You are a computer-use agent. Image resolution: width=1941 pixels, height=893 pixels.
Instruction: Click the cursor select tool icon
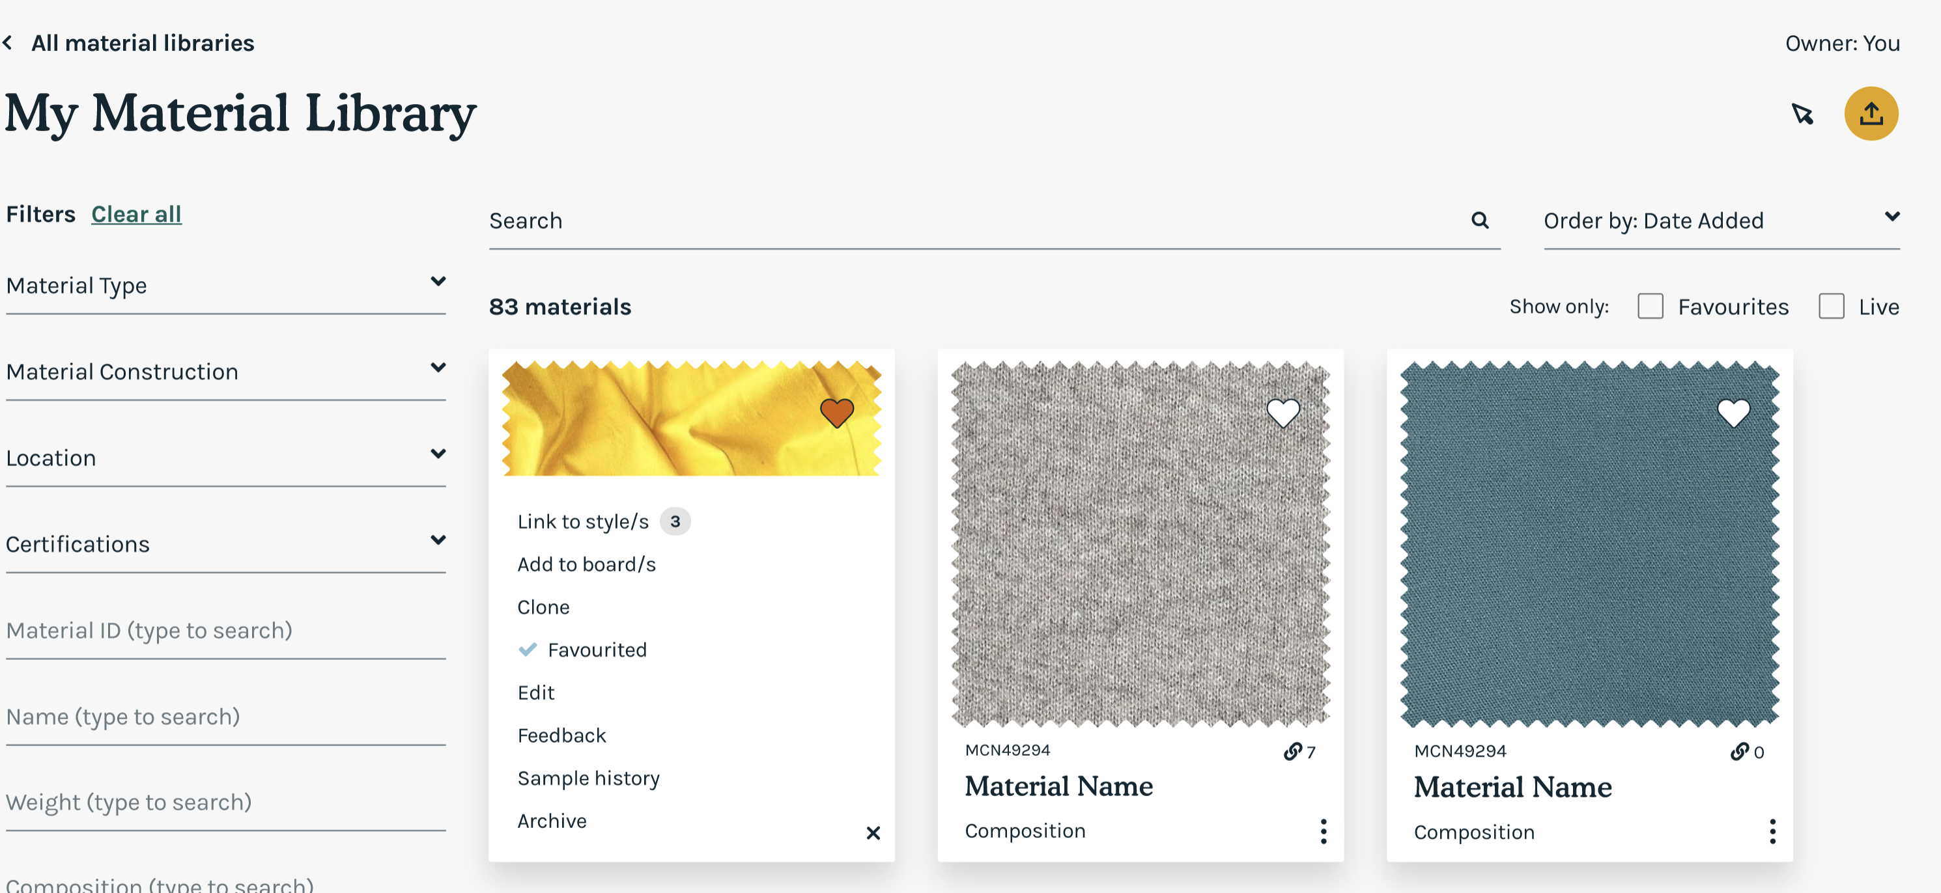coord(1802,114)
